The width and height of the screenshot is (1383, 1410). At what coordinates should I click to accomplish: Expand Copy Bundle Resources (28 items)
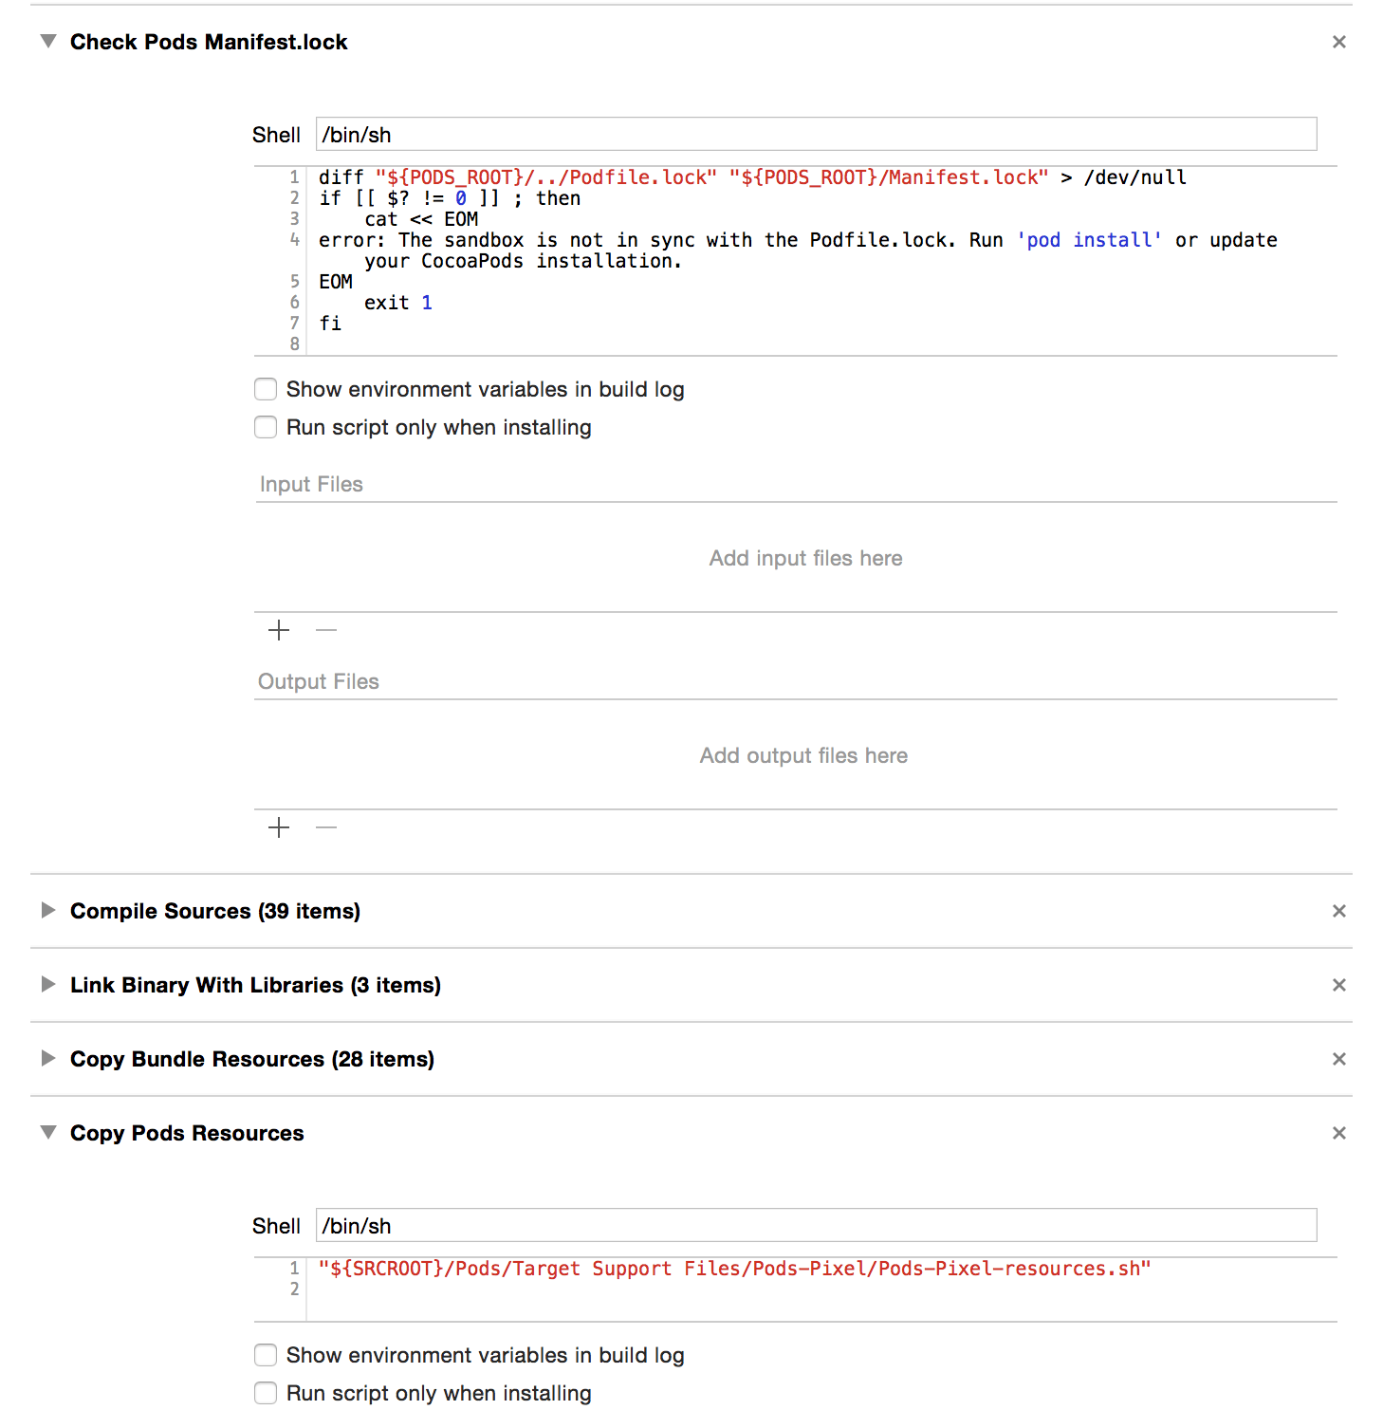click(x=48, y=1058)
